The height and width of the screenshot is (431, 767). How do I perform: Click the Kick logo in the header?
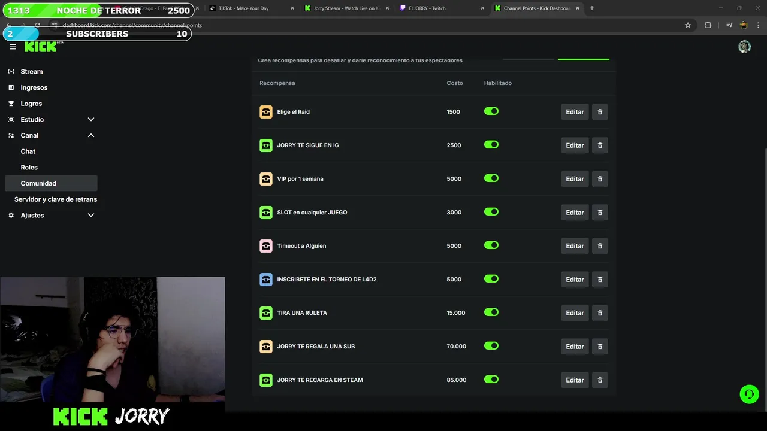pos(42,47)
